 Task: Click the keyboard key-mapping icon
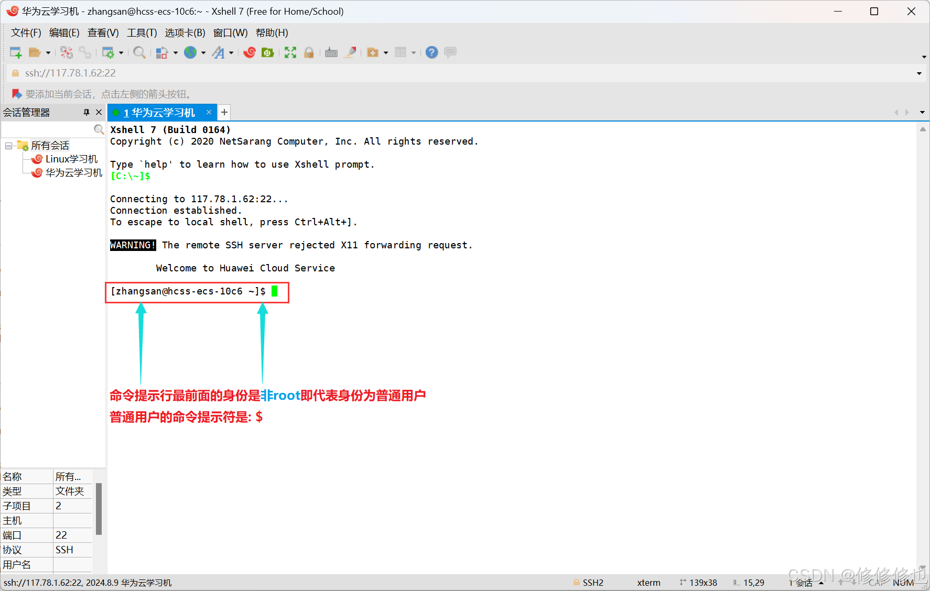tap(331, 52)
